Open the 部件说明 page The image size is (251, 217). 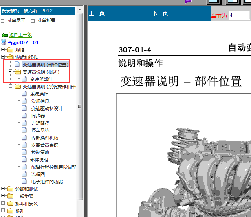39,160
